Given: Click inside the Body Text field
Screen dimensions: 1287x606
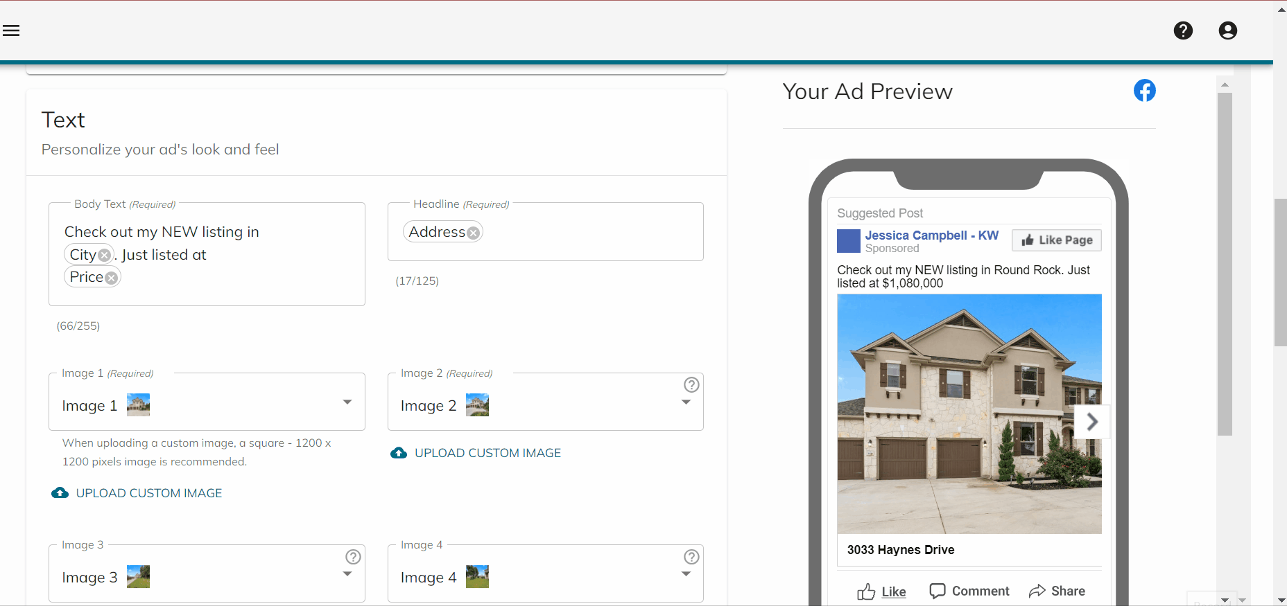Looking at the screenshot, I should point(207,254).
